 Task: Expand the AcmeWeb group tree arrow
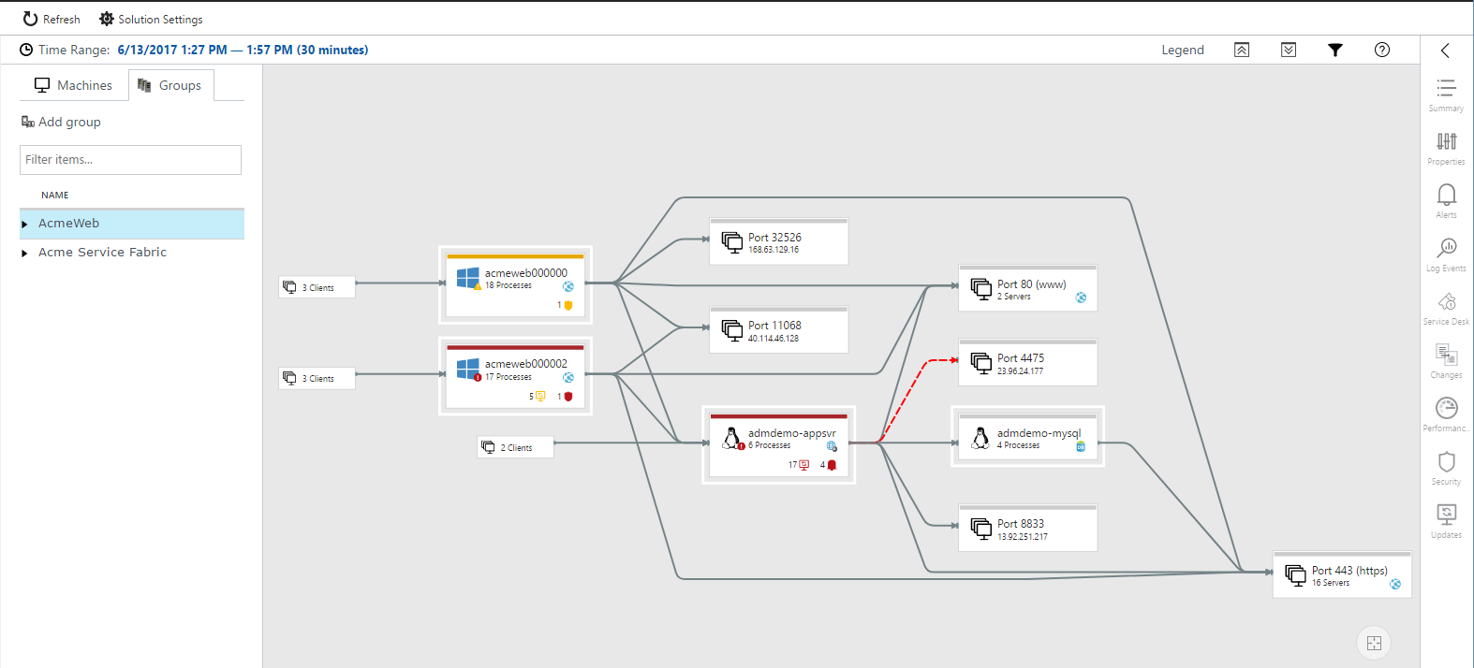coord(24,225)
